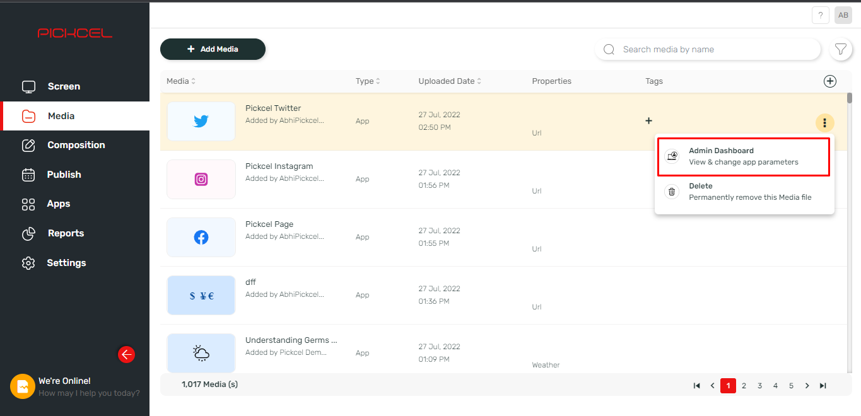View Reports via the sidebar icon
Image resolution: width=861 pixels, height=416 pixels.
click(29, 233)
